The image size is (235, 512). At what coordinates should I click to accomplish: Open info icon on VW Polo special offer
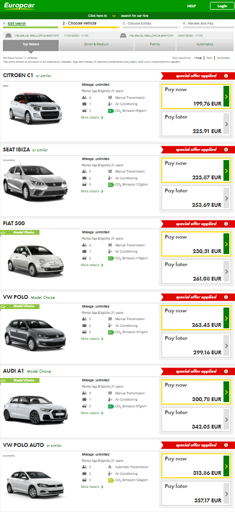coord(226,297)
